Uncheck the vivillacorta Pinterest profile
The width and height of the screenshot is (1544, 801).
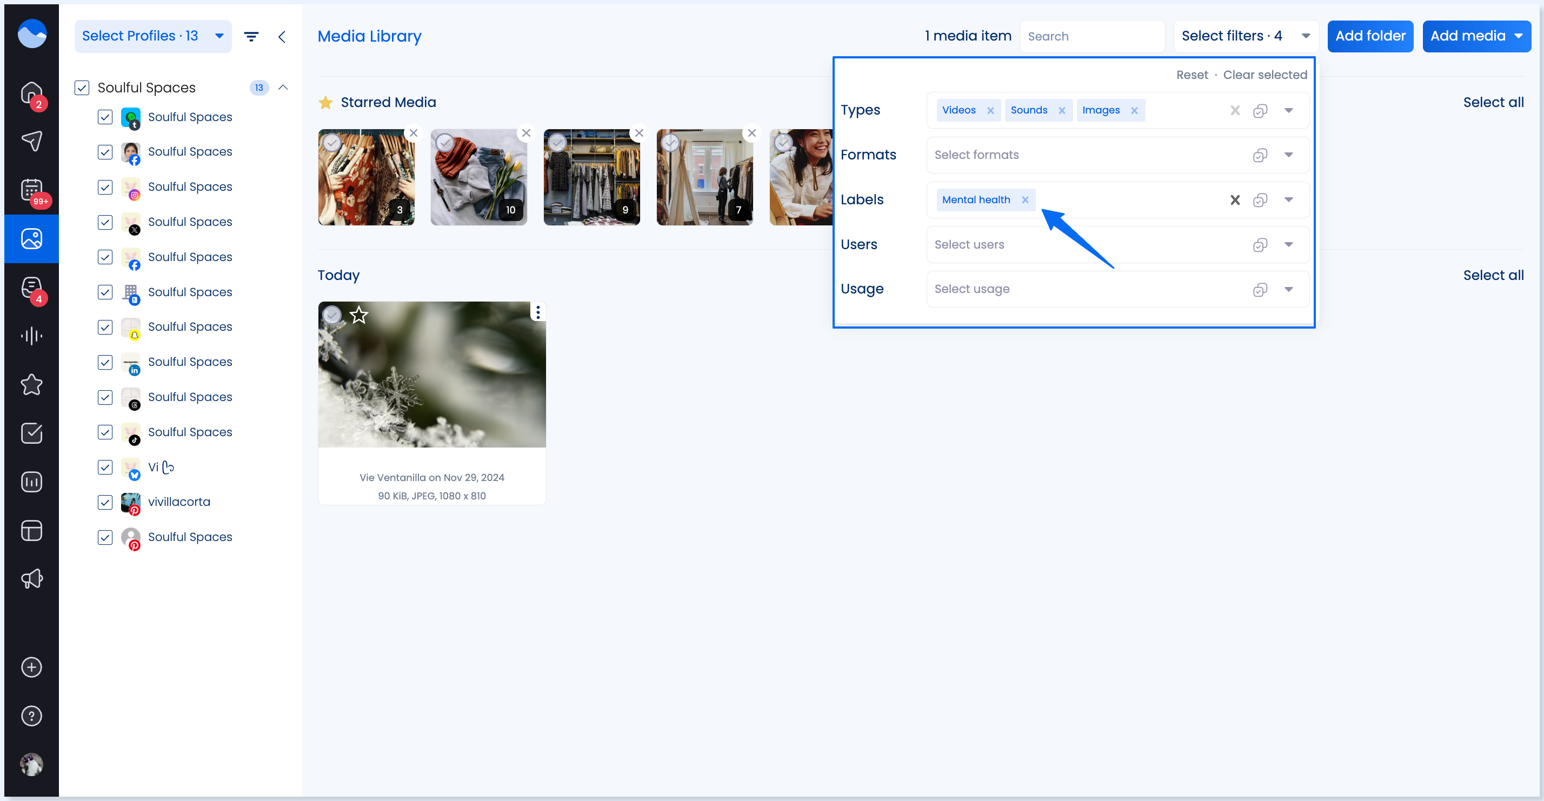(x=105, y=502)
